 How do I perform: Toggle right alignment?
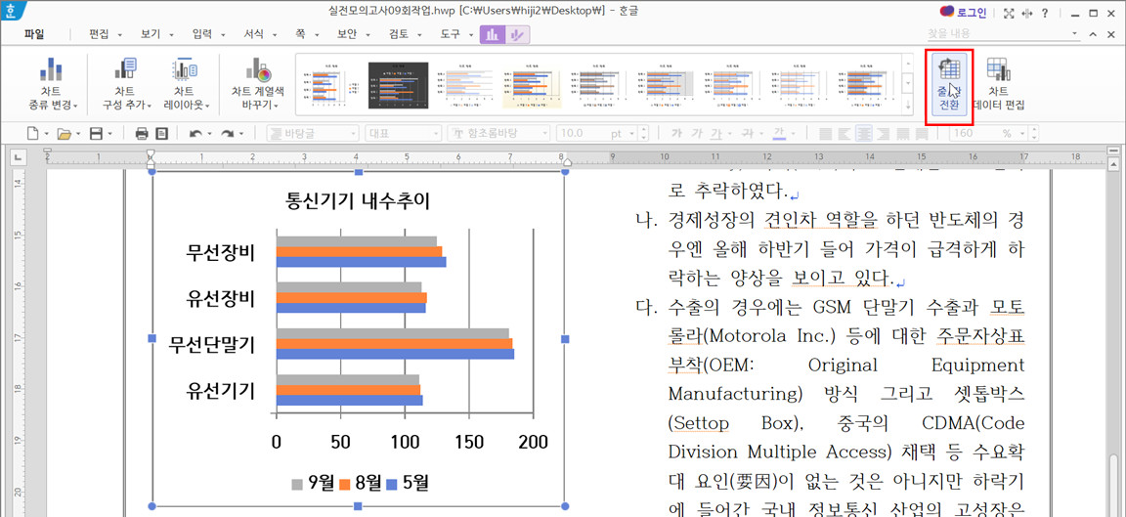(x=884, y=134)
